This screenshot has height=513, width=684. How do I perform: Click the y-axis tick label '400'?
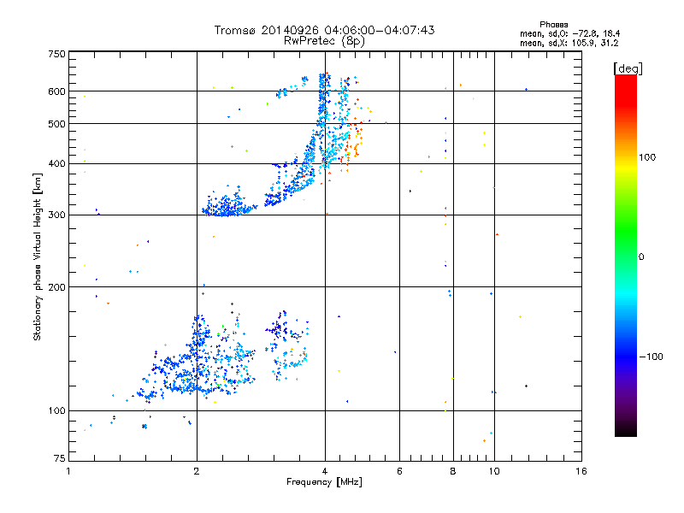pos(56,164)
